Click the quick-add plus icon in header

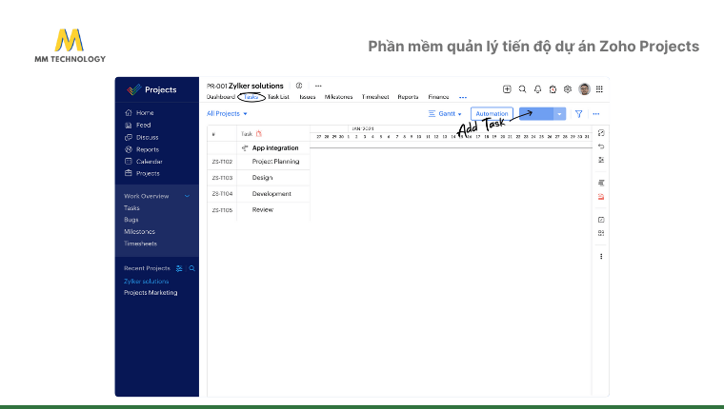[x=507, y=89]
